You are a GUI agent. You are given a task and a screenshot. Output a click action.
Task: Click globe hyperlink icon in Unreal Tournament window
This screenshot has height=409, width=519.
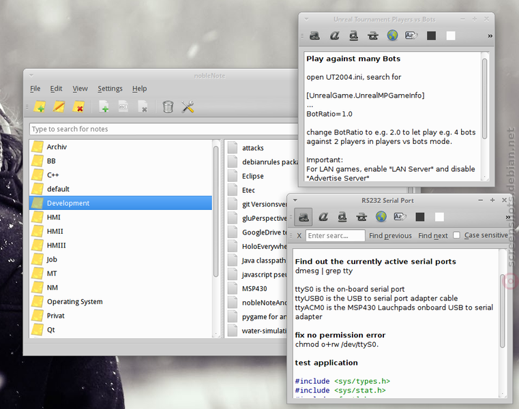(392, 35)
